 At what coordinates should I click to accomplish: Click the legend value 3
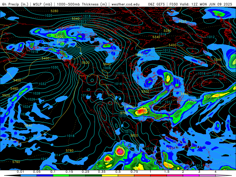pos(199,172)
